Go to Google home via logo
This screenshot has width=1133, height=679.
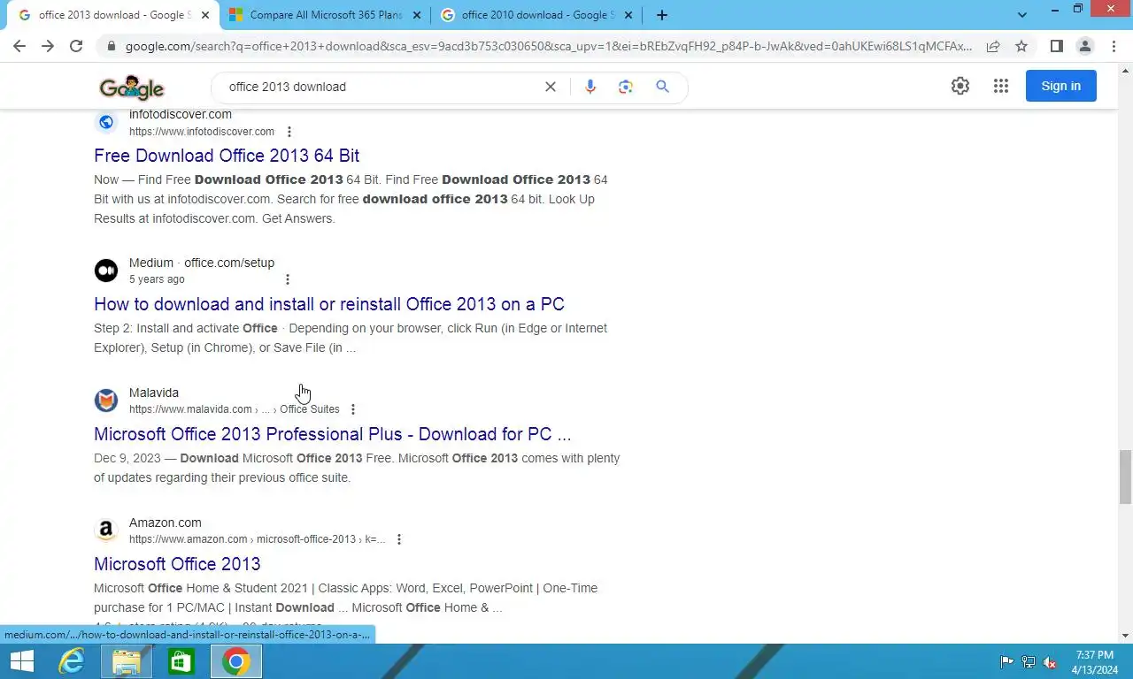pyautogui.click(x=132, y=87)
